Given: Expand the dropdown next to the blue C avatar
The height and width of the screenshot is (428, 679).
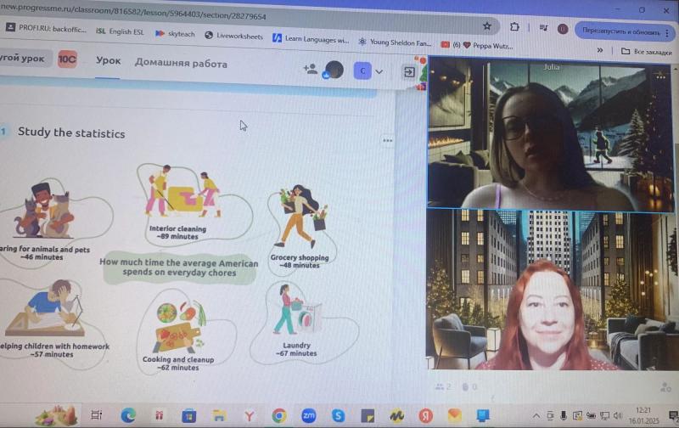Looking at the screenshot, I should (x=379, y=71).
